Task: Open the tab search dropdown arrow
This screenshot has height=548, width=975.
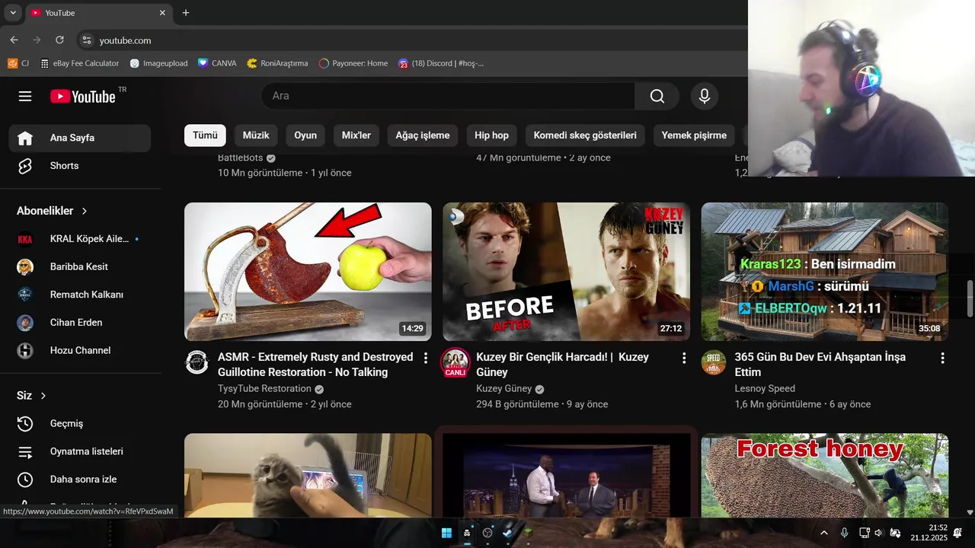Action: 13,13
